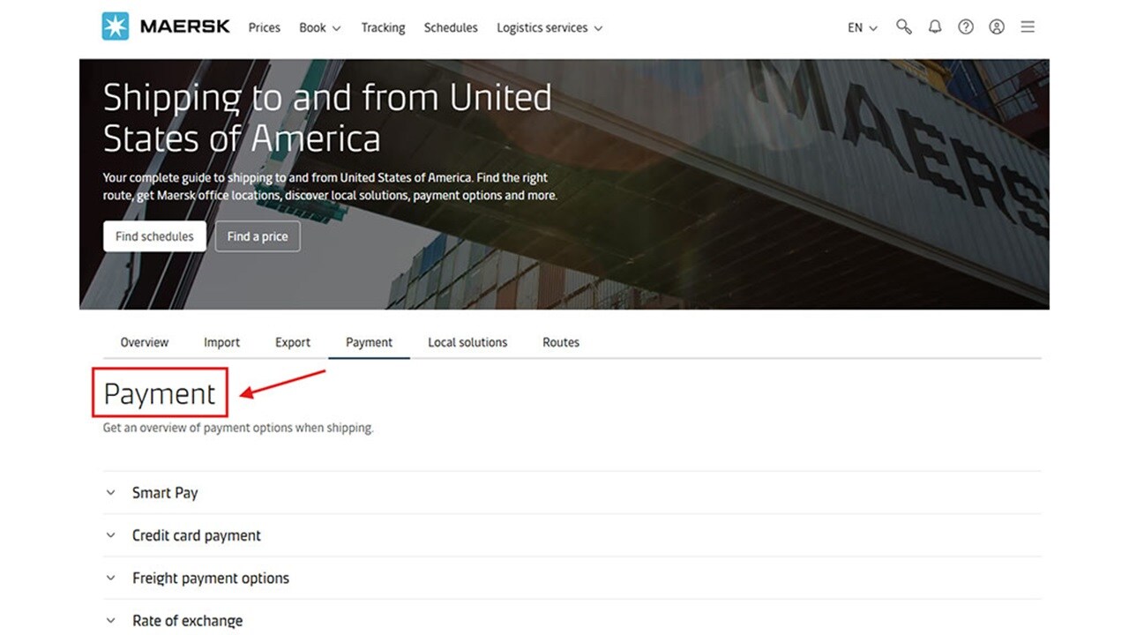The height and width of the screenshot is (635, 1129).
Task: Open the EN language dropdown
Action: (862, 27)
